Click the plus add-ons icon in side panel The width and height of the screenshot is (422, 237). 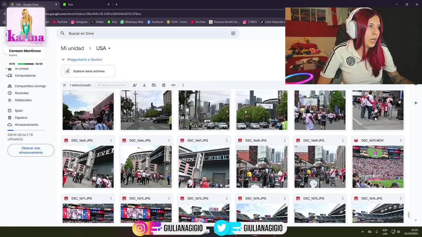click(x=416, y=103)
